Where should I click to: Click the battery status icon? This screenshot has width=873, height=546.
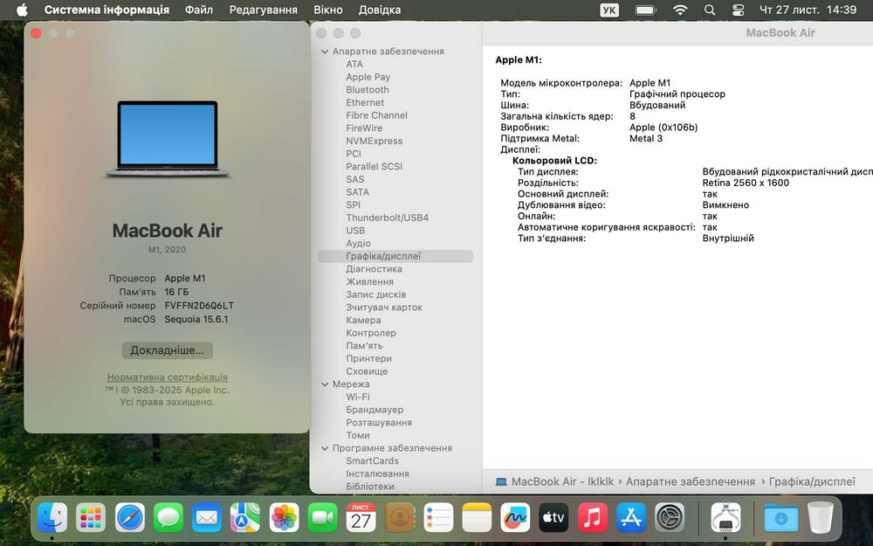coord(646,10)
